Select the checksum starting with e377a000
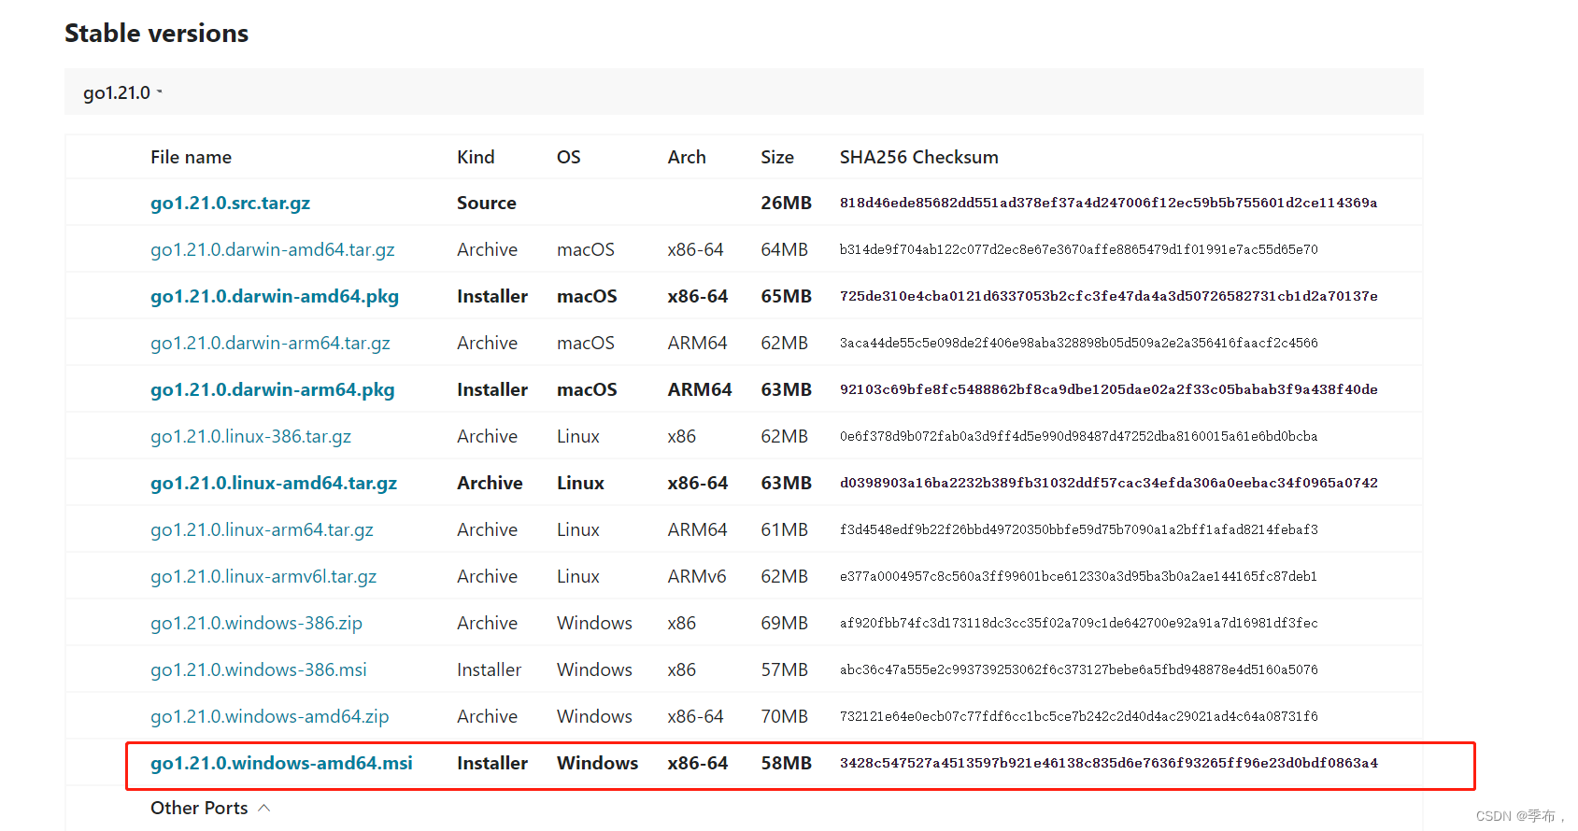 [x=1078, y=576]
